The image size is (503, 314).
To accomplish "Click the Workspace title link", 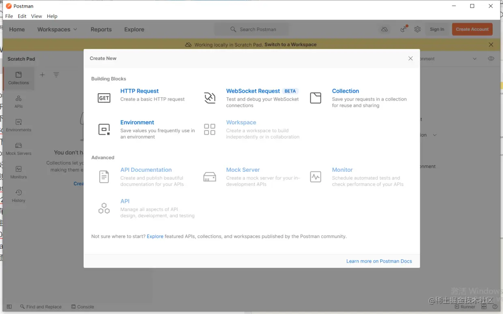I will pyautogui.click(x=241, y=122).
